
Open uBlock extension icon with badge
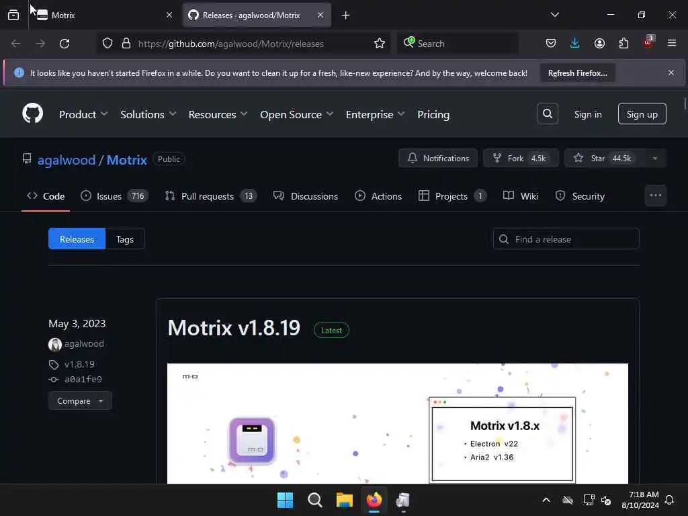648,42
